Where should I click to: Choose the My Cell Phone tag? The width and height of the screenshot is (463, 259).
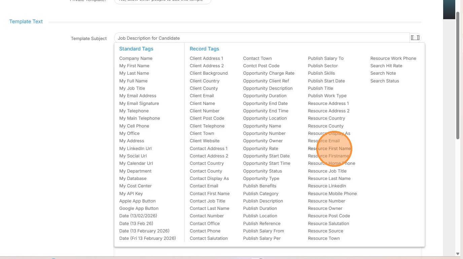point(134,126)
